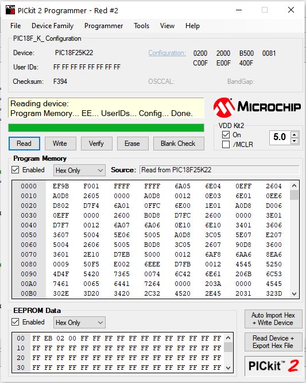Toggle VDD Kit2 On checkbox
The image size is (306, 383).
click(x=226, y=135)
